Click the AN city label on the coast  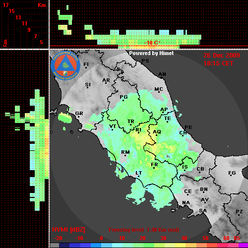pyautogui.click(x=162, y=74)
